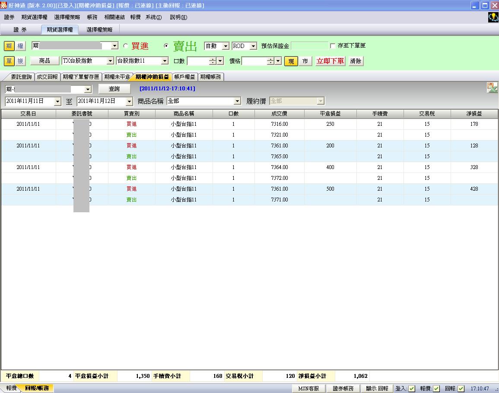Image resolution: width=499 pixels, height=393 pixels.
Task: Toggle the 登入 status checkbox
Action: pos(411,389)
